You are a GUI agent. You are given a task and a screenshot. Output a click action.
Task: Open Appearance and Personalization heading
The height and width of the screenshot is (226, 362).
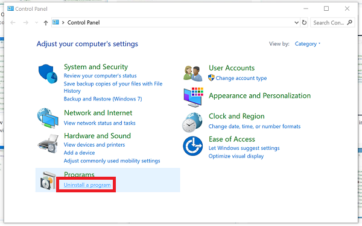coord(259,96)
